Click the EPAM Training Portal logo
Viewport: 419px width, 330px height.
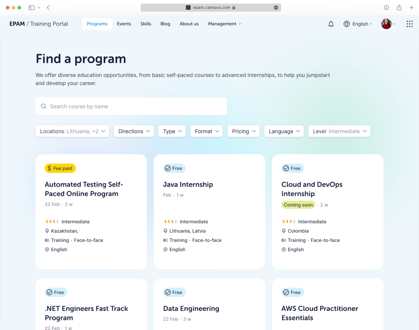click(x=39, y=24)
